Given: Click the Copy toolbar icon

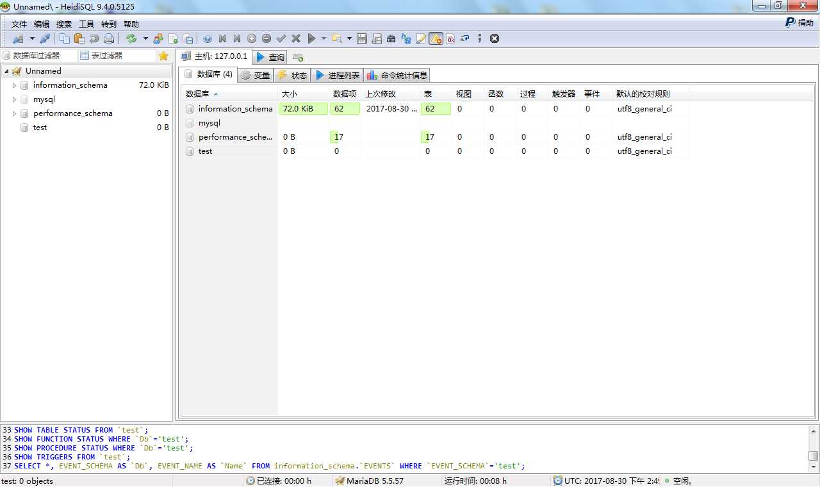Looking at the screenshot, I should click(65, 38).
